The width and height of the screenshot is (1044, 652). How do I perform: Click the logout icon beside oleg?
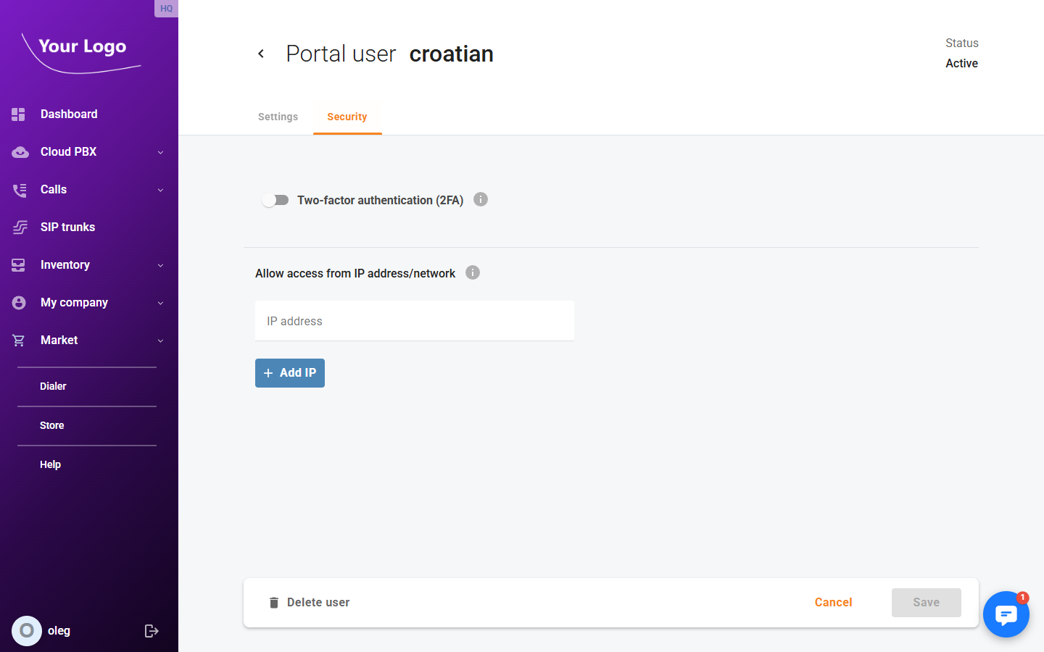152,630
